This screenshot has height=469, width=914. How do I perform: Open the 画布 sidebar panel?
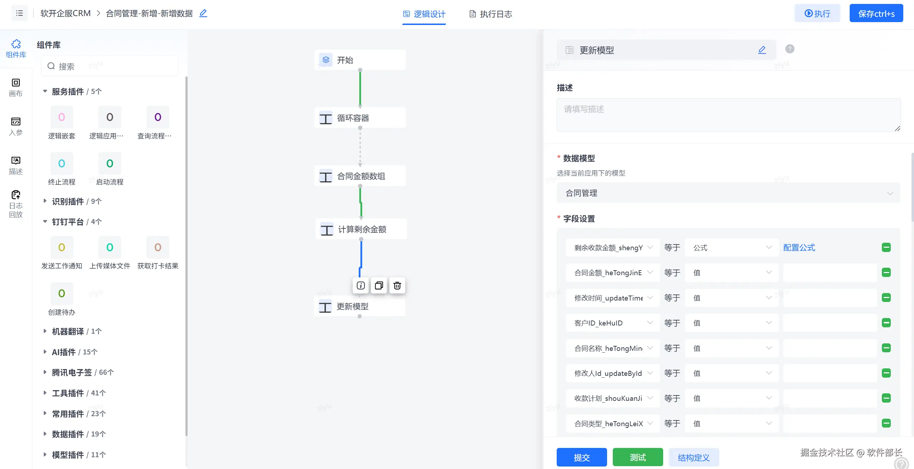click(16, 87)
